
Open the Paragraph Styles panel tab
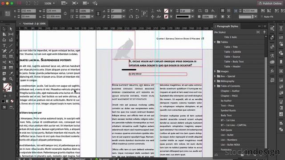pos(228,26)
